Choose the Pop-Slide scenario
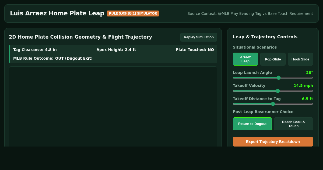323x170 pixels. click(273, 59)
